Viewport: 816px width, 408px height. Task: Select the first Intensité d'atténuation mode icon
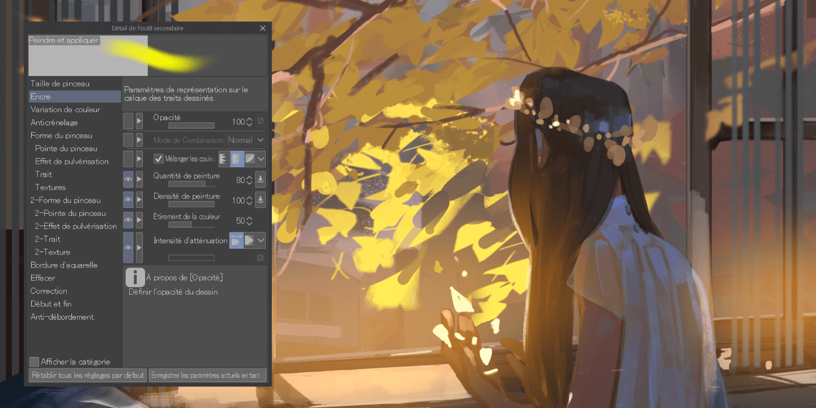pyautogui.click(x=236, y=240)
